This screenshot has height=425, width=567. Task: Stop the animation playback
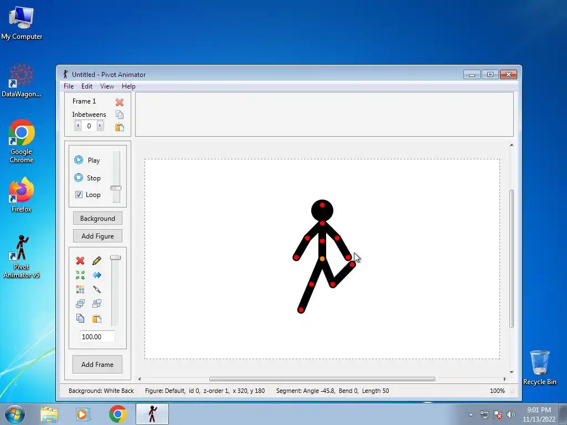[87, 178]
